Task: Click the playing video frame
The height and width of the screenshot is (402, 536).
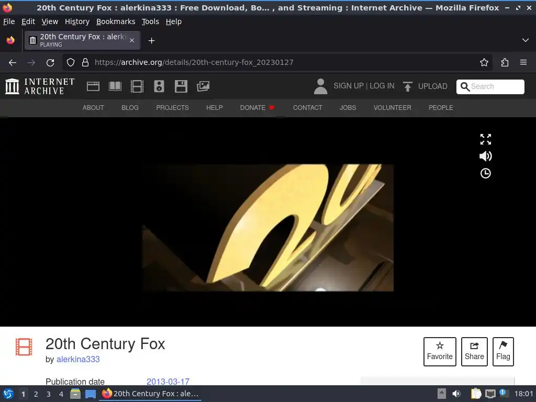Action: point(268,228)
